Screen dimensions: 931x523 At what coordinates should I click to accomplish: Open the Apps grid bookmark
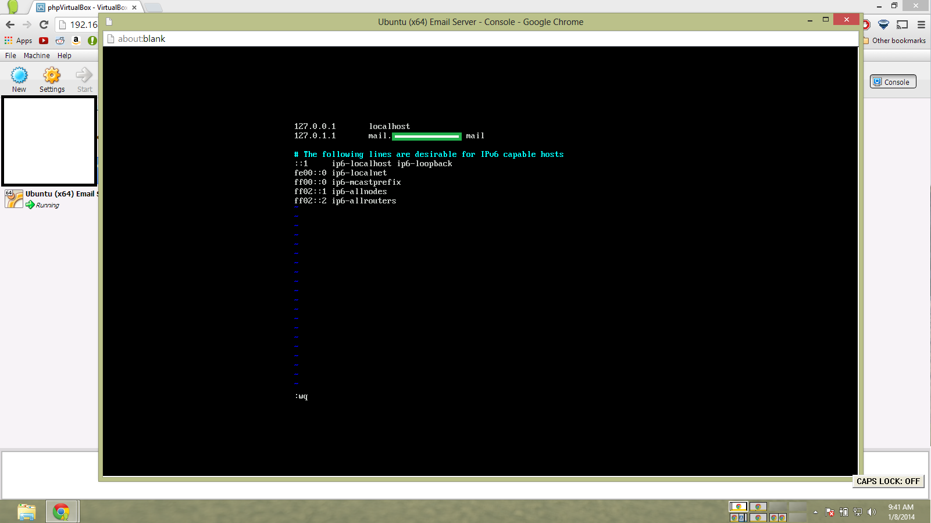pyautogui.click(x=18, y=41)
